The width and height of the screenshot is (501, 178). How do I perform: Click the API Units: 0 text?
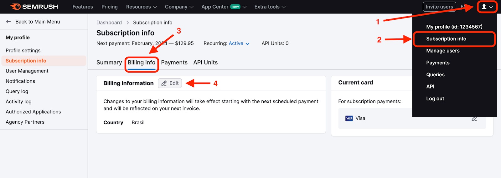point(275,43)
